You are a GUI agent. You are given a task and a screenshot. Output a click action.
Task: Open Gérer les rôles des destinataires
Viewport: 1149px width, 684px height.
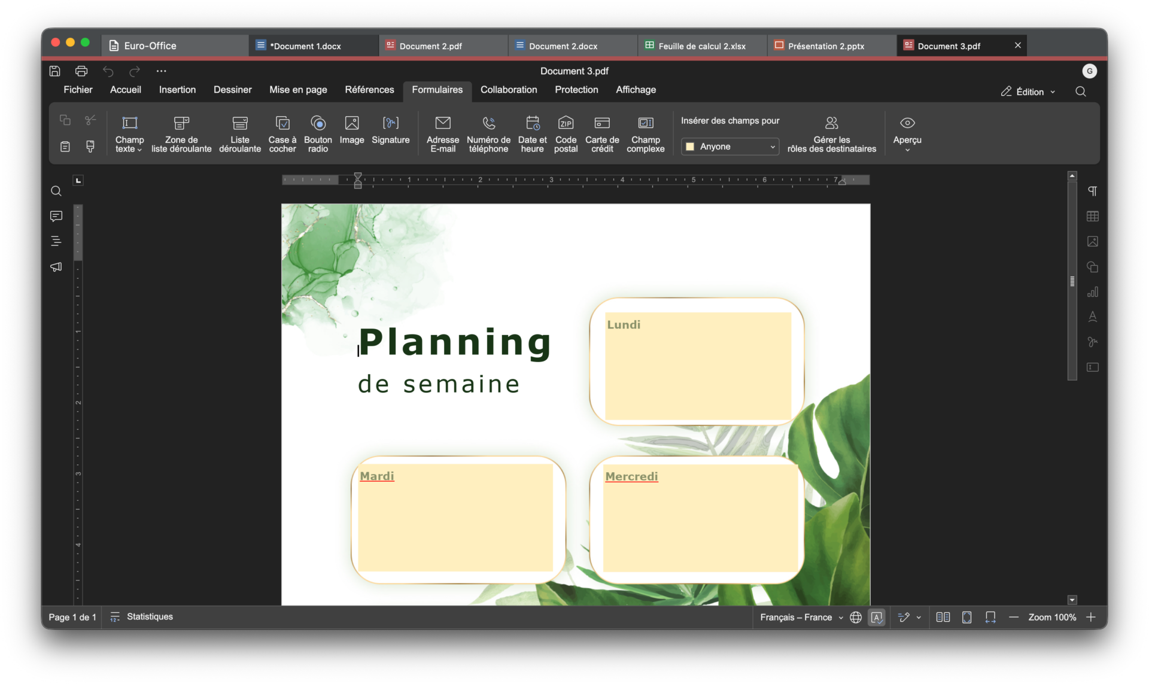(x=831, y=134)
